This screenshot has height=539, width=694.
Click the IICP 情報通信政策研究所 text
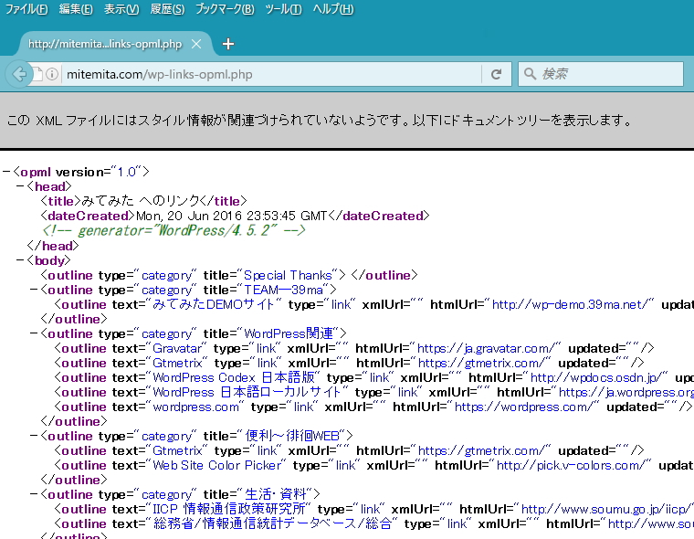(x=229, y=509)
